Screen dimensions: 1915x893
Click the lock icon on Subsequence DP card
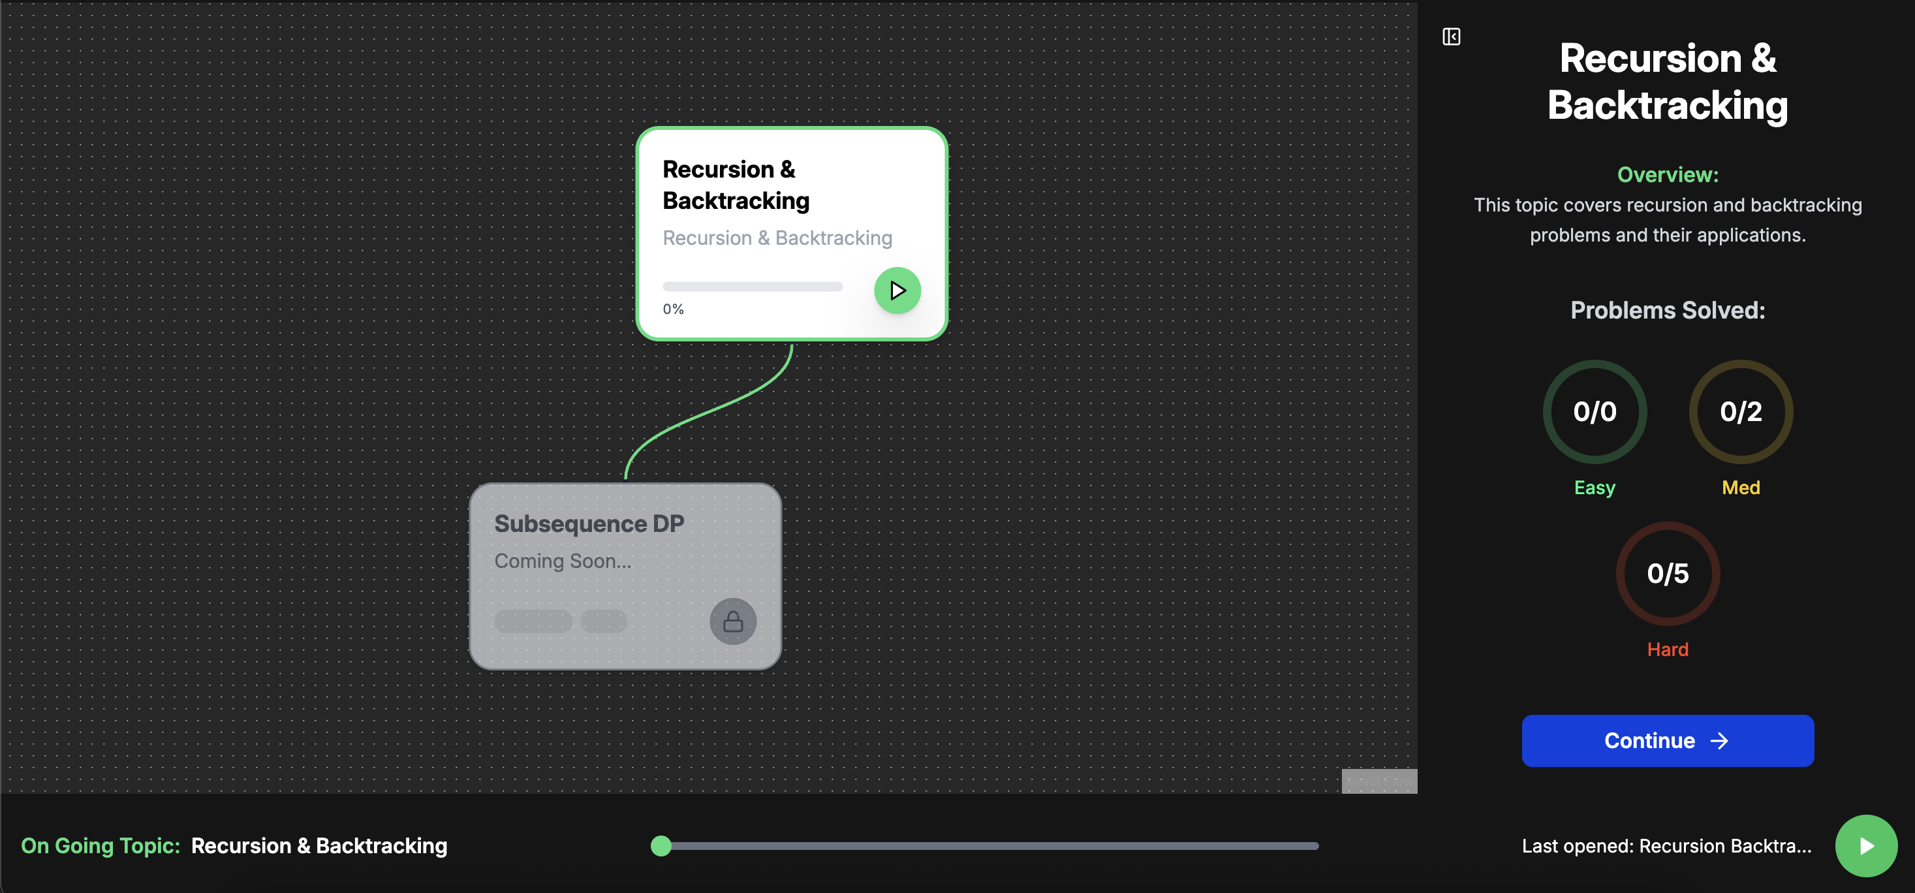(x=733, y=621)
